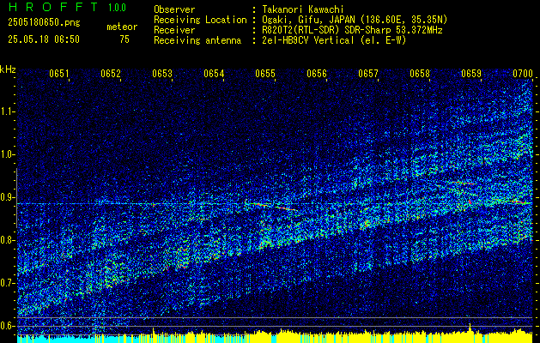Click the Receiver label

174,30
